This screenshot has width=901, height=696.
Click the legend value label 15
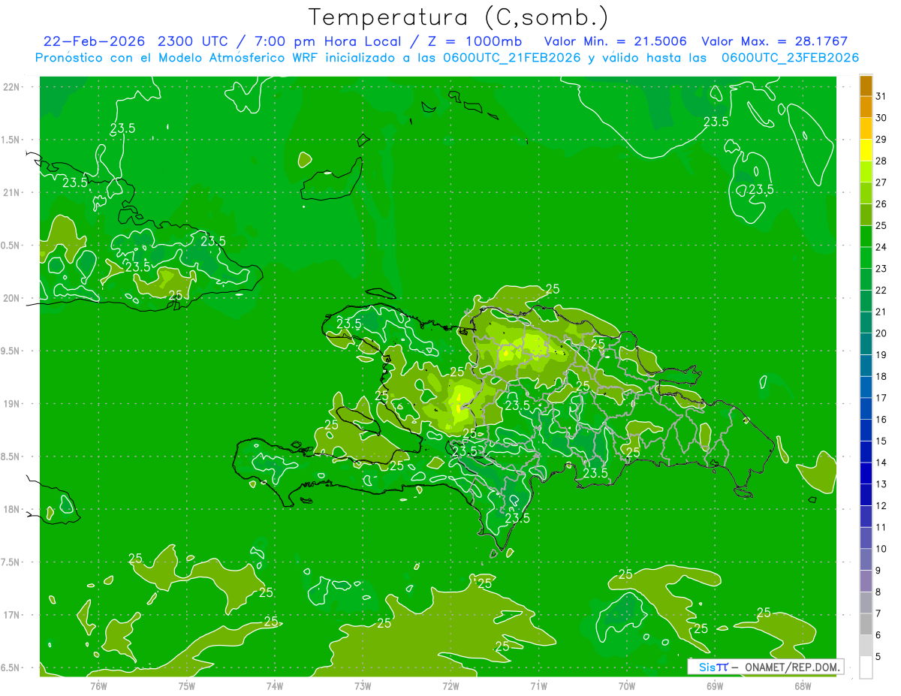click(881, 441)
